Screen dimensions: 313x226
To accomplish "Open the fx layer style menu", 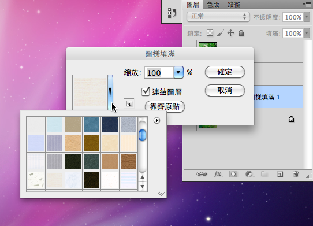I will [x=218, y=174].
